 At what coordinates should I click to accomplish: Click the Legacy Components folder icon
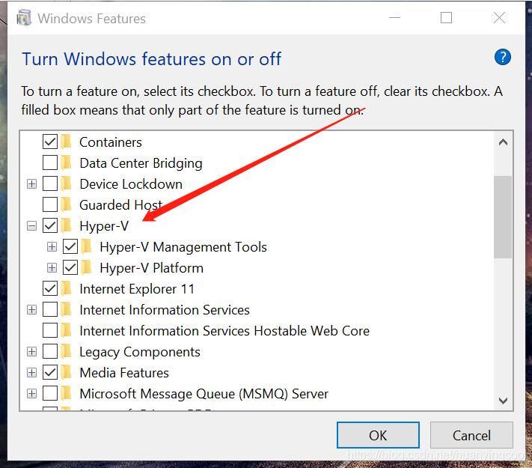pyautogui.click(x=67, y=351)
